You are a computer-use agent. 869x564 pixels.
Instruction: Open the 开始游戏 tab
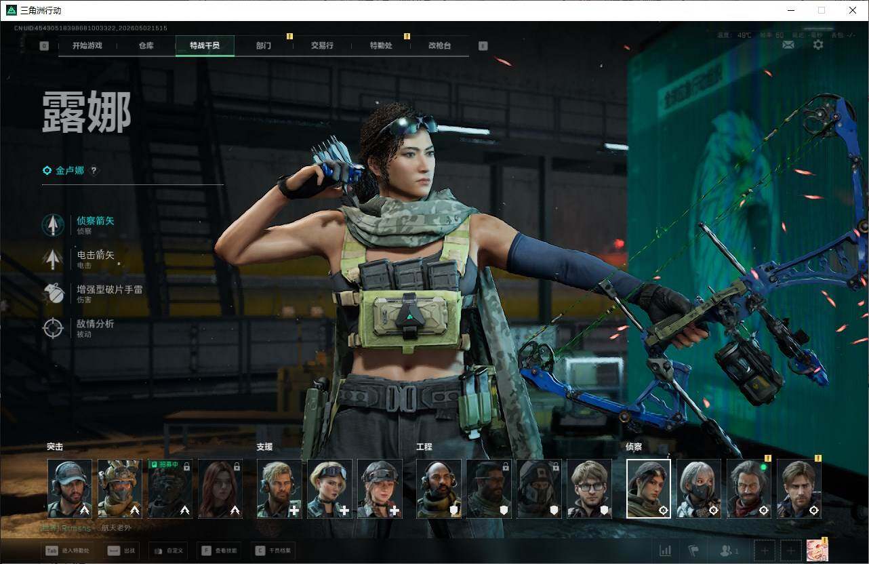coord(87,46)
